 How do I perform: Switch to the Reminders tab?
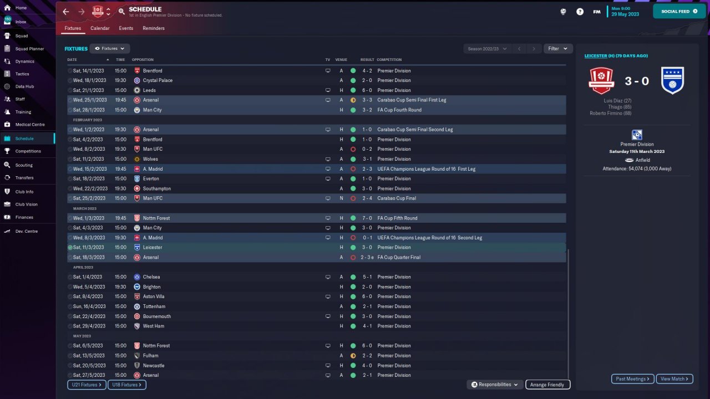tap(154, 28)
